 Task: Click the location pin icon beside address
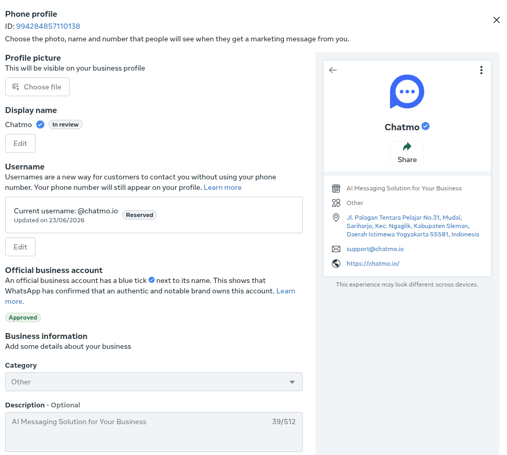(336, 218)
